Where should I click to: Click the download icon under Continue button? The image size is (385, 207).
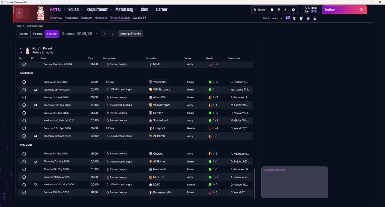click(315, 18)
